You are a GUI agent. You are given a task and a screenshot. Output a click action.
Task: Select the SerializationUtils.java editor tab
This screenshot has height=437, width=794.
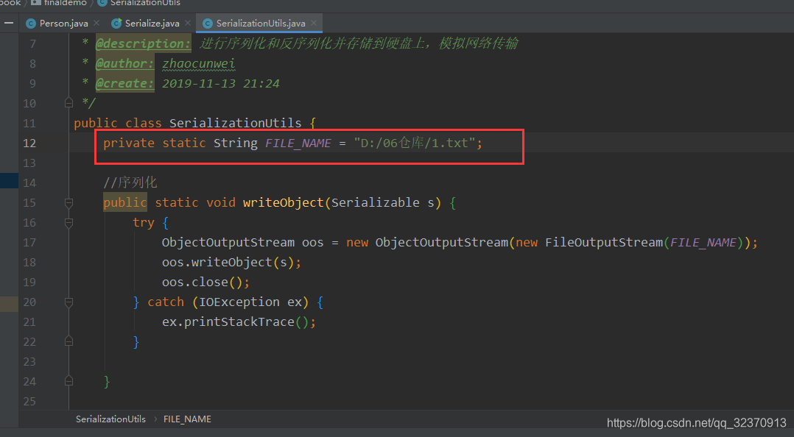[x=261, y=24]
